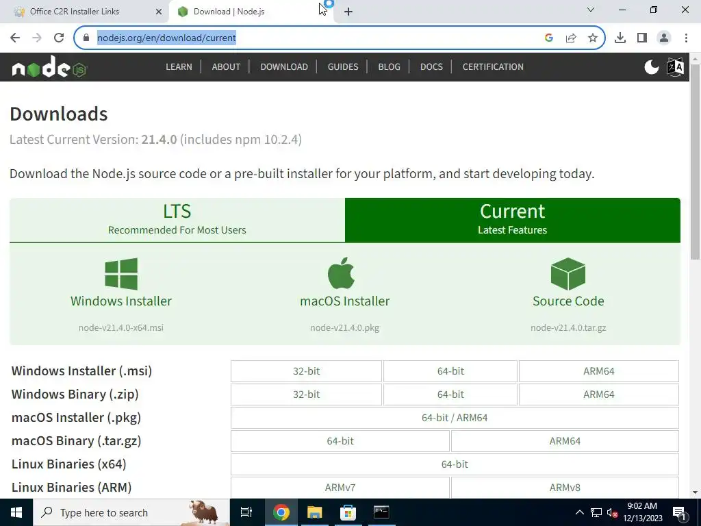
Task: Download Windows Installer (.msi) 64-bit
Action: coord(450,371)
